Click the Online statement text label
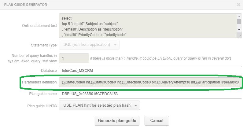This screenshot has width=243, height=129. tap(39, 26)
